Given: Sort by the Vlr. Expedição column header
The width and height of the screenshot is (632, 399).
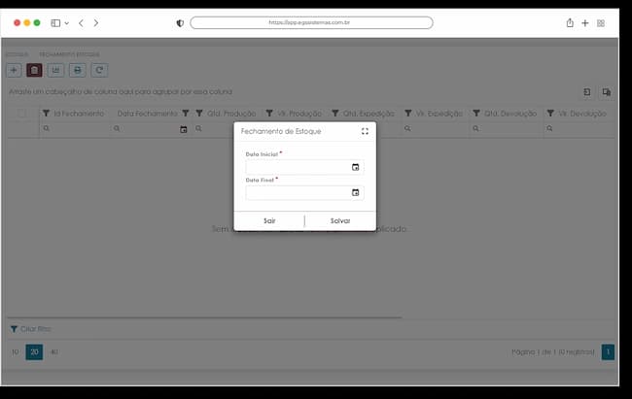Looking at the screenshot, I should click(439, 114).
